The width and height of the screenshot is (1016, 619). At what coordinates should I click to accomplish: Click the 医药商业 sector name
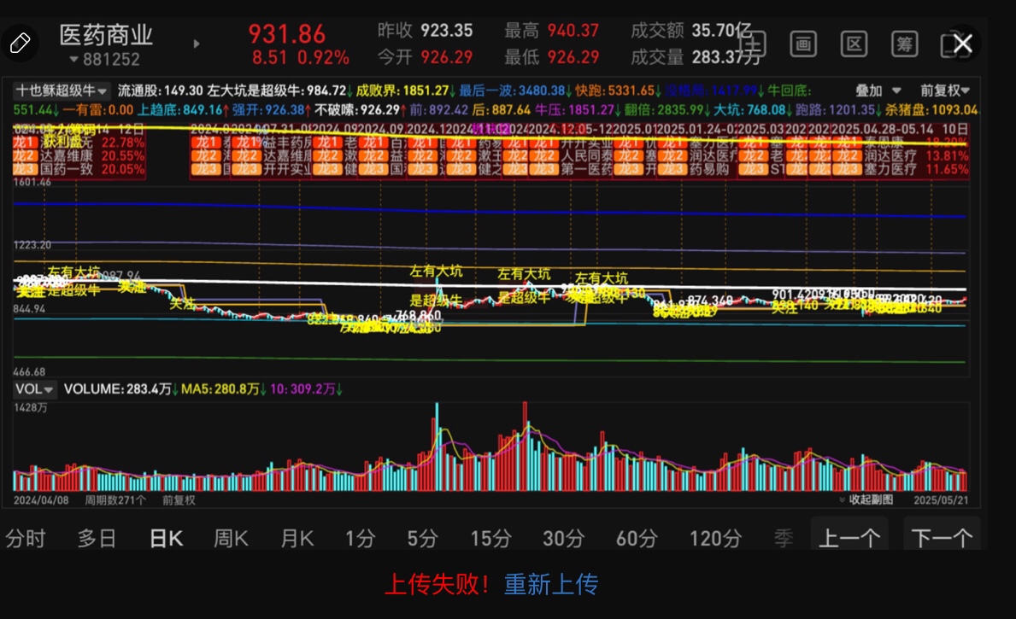[x=106, y=35]
